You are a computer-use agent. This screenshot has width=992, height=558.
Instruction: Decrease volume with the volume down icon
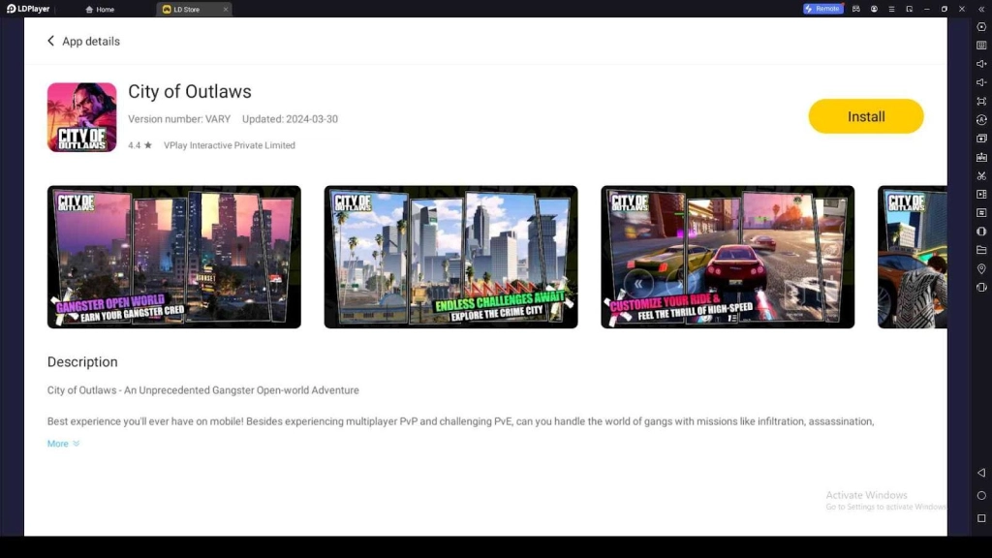[x=981, y=82]
